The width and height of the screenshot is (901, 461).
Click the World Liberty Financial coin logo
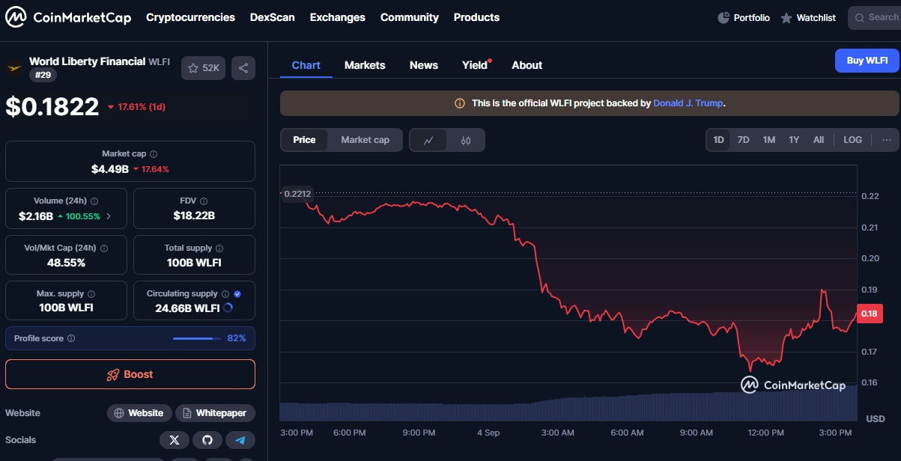pyautogui.click(x=14, y=68)
